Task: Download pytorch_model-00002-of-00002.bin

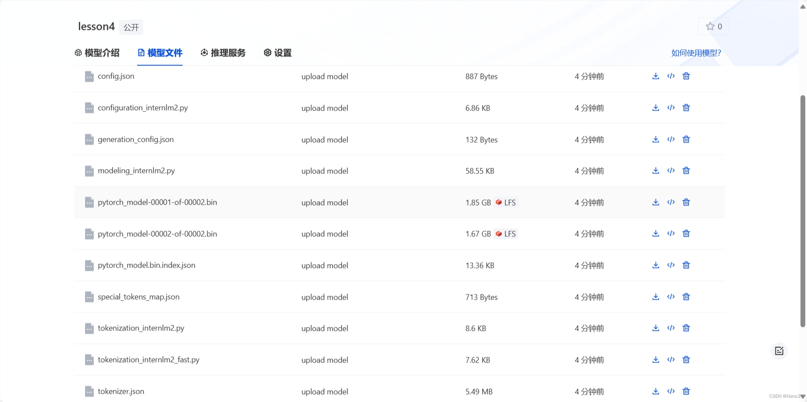Action: 656,233
